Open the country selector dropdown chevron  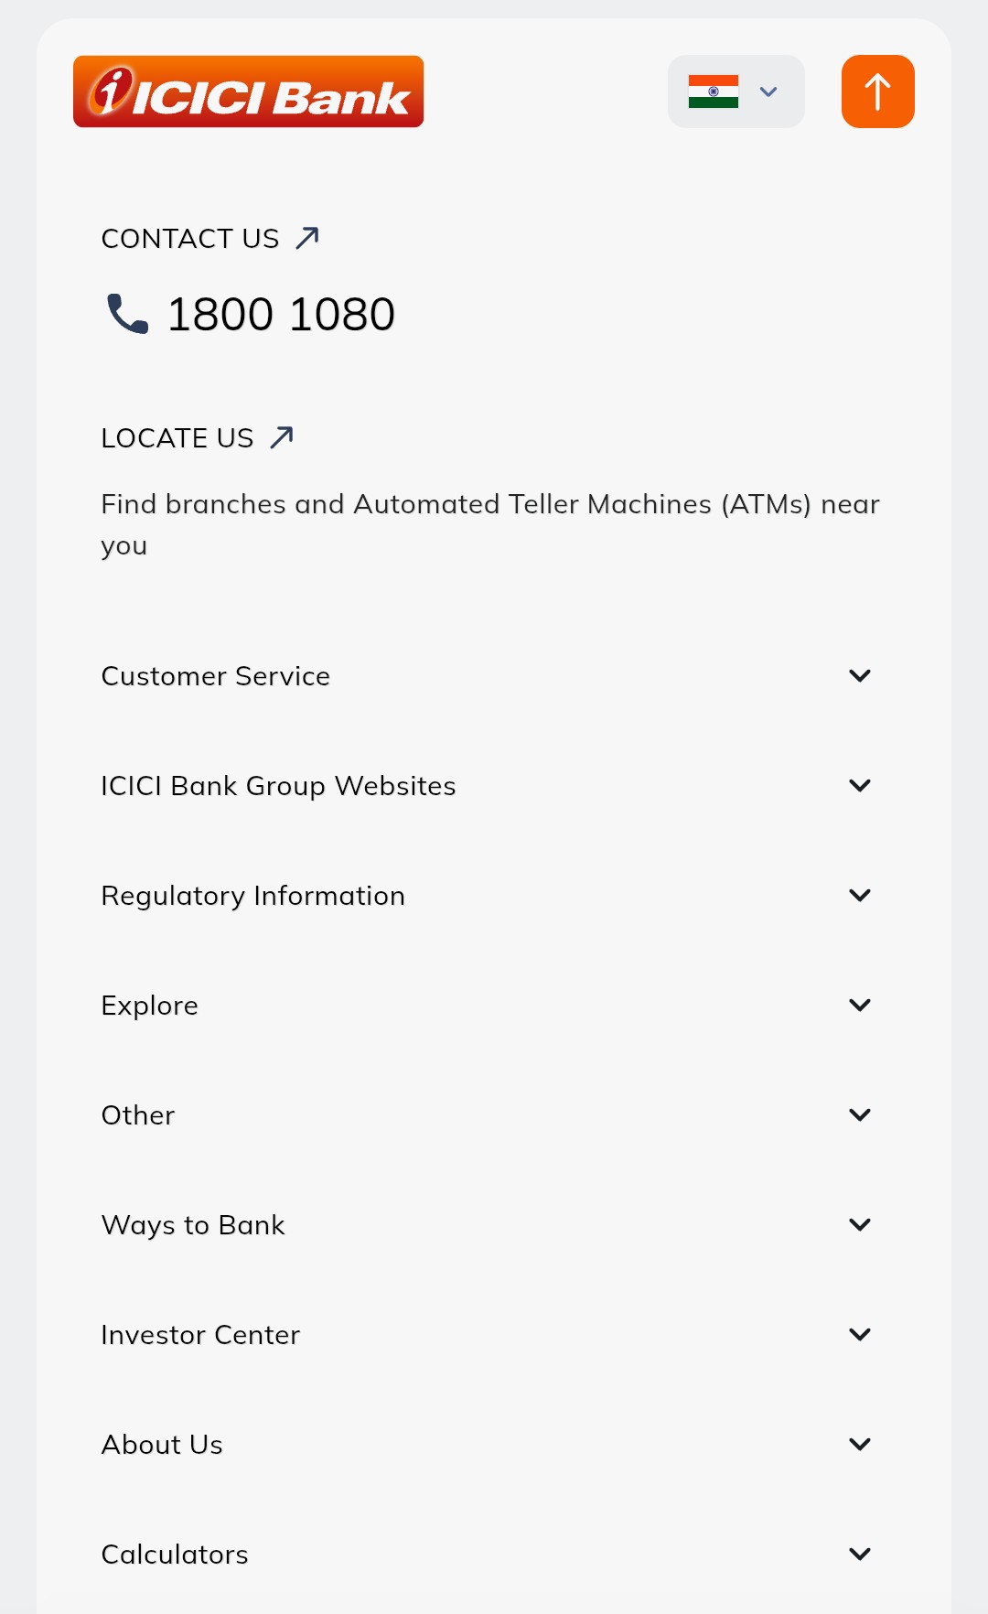(768, 91)
